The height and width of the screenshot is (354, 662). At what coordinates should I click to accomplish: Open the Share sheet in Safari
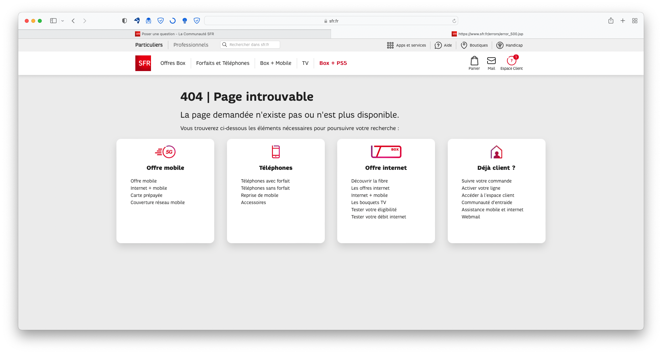tap(610, 21)
